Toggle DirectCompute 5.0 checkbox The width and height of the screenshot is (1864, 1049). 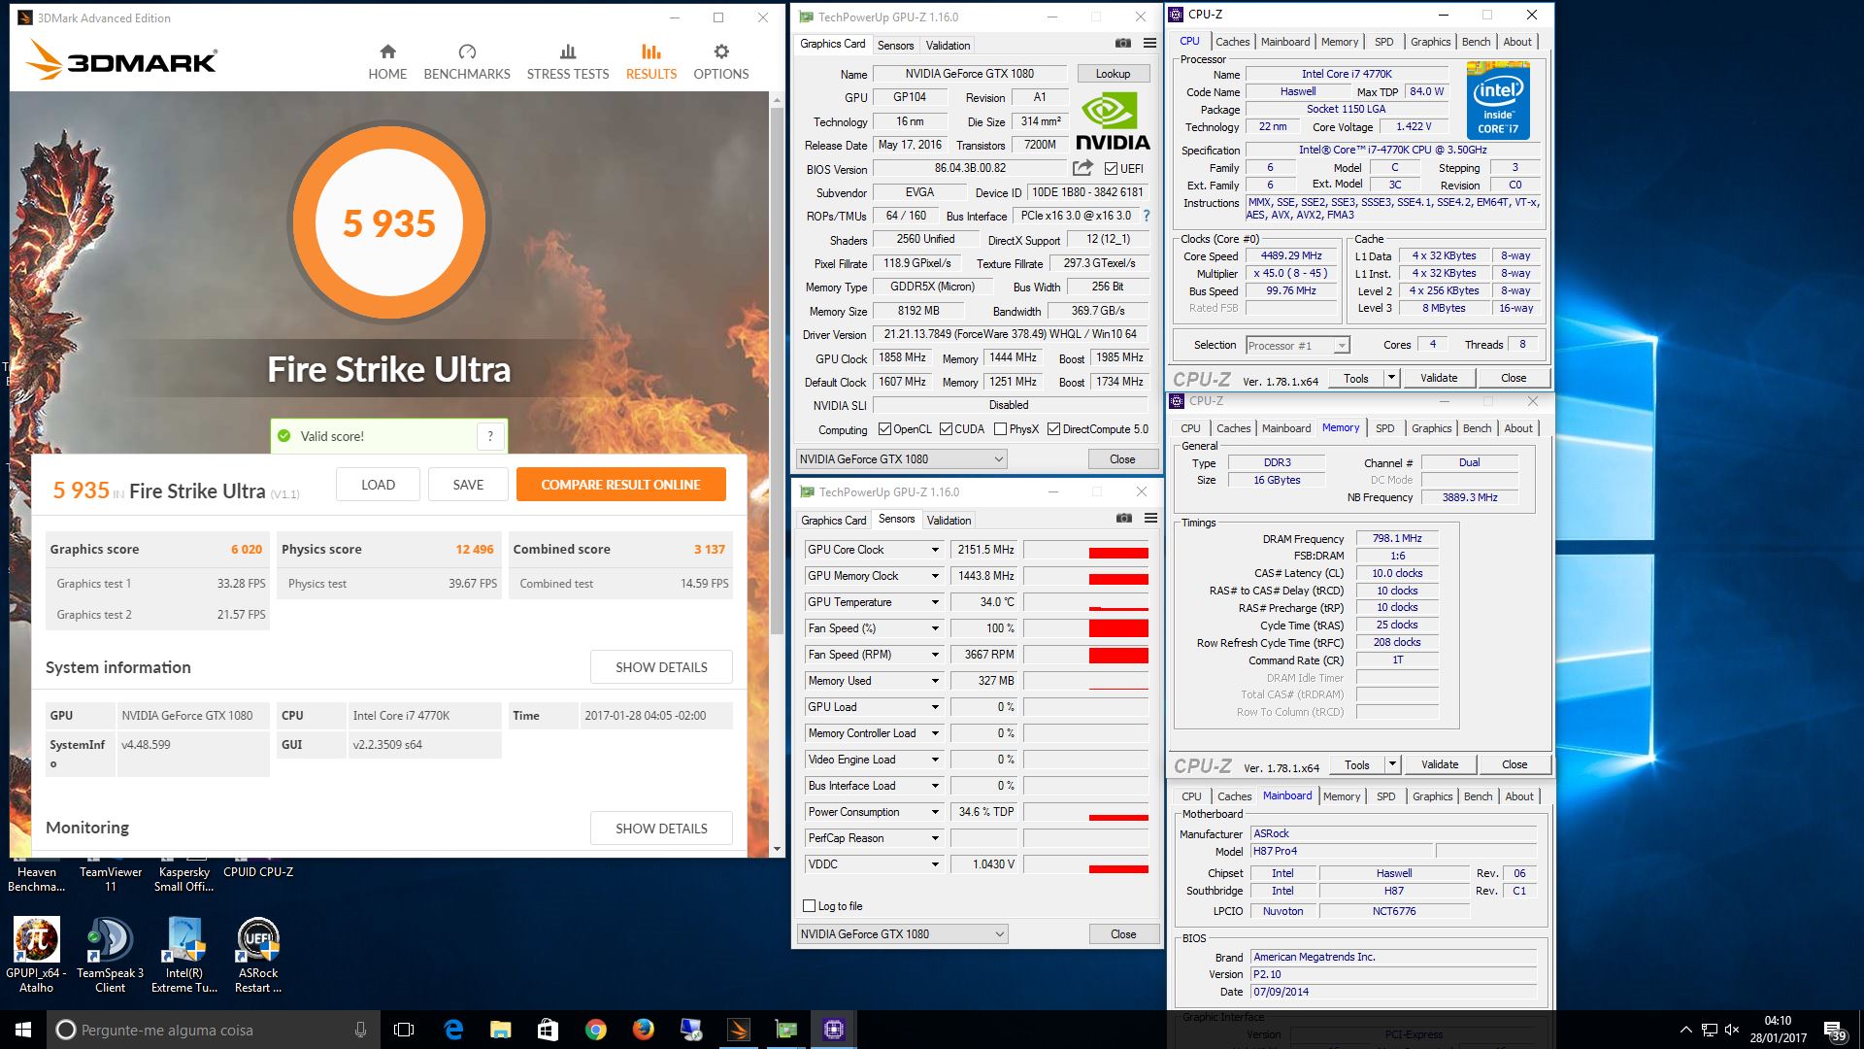coord(1053,429)
